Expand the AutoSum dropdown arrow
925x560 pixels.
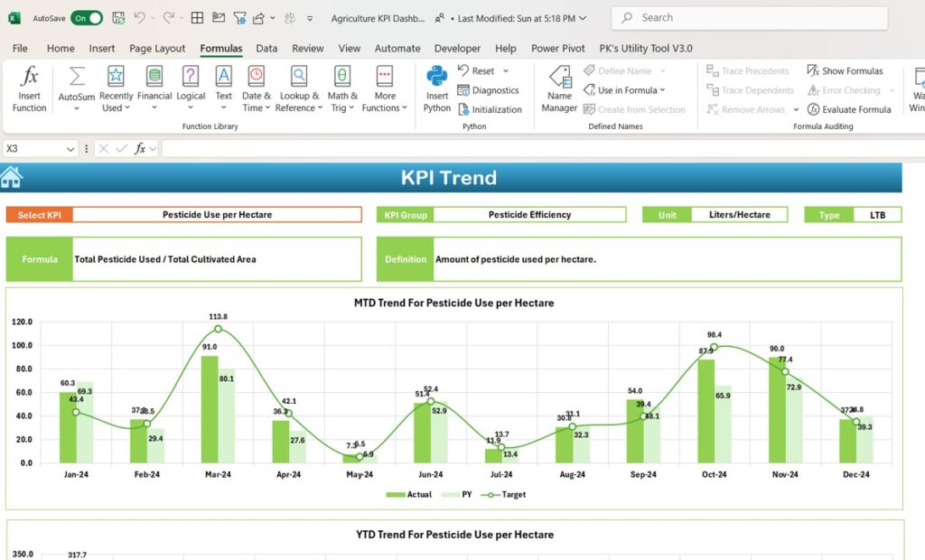pyautogui.click(x=77, y=108)
